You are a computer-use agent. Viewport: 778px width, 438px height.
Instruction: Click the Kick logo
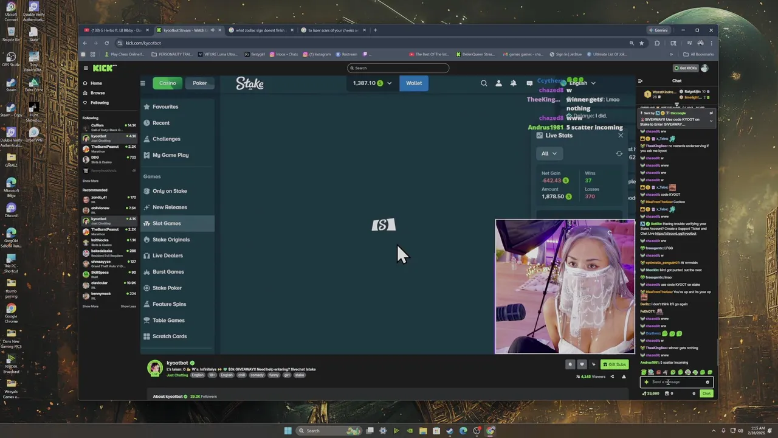pyautogui.click(x=104, y=68)
